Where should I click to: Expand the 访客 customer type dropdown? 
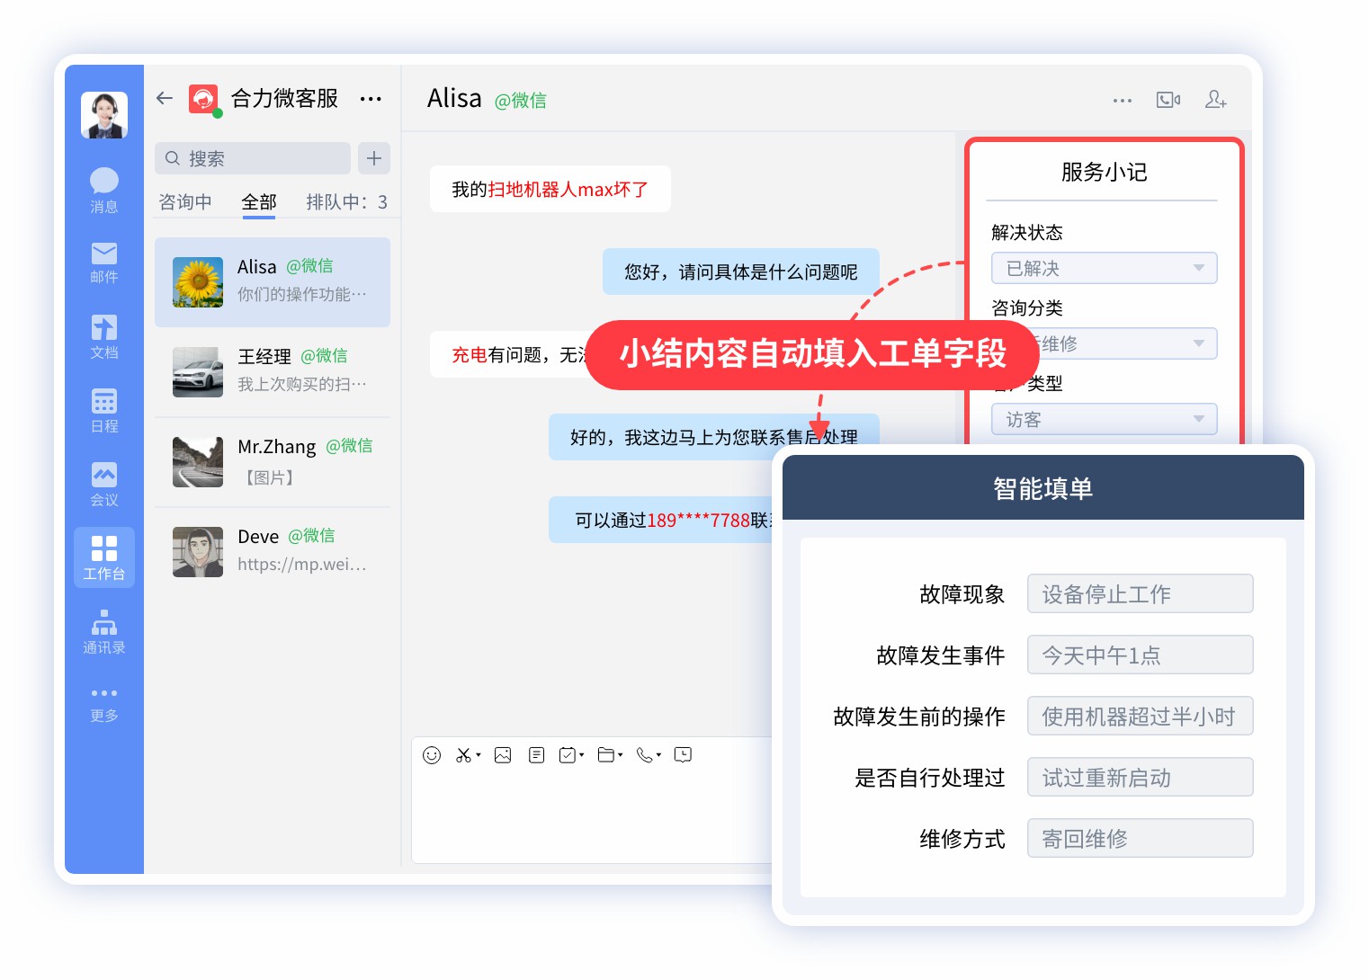point(1104,418)
